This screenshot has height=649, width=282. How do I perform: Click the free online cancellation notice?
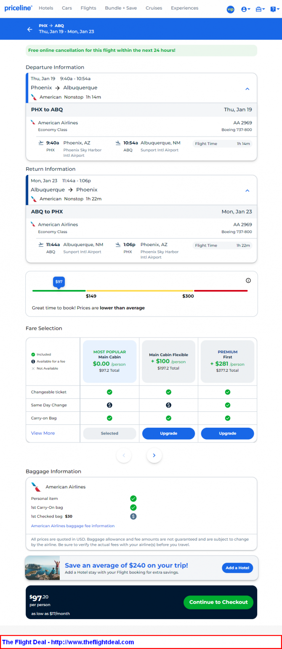pos(141,51)
